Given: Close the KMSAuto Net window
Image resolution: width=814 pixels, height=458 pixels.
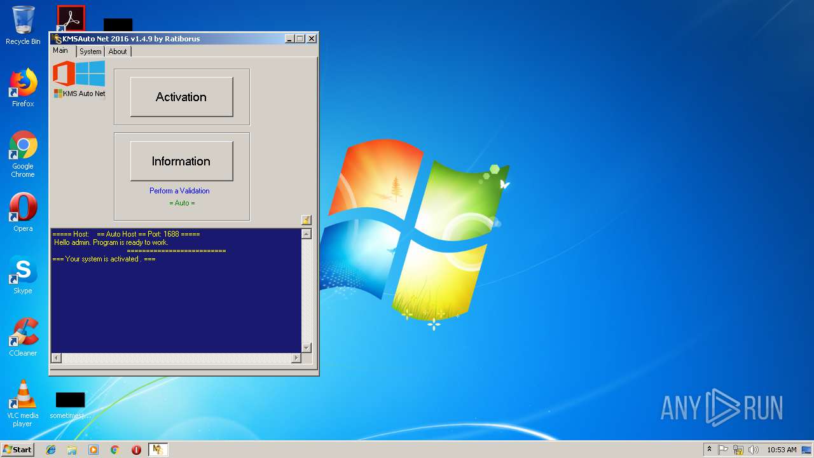Looking at the screenshot, I should [x=312, y=39].
